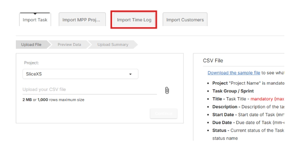Image resolution: width=297 pixels, height=149 pixels.
Task: Click the 'Task Group / Sprint' bullet text
Action: pos(233,91)
